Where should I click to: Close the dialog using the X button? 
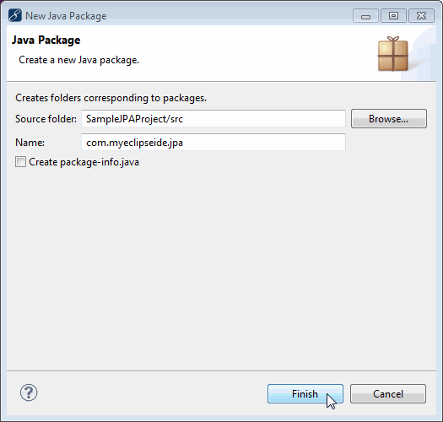coord(421,15)
